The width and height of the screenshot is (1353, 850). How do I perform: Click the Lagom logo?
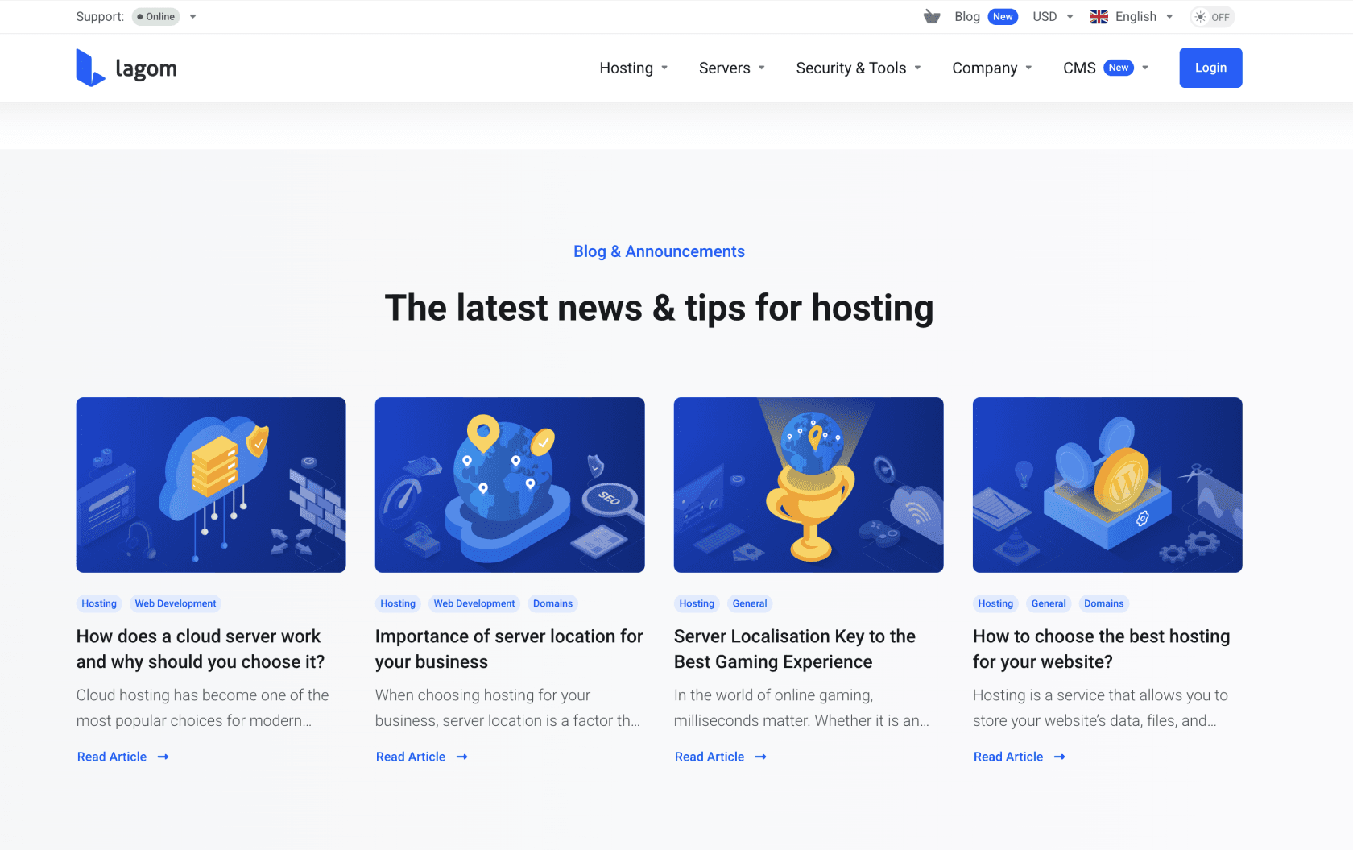coord(126,68)
